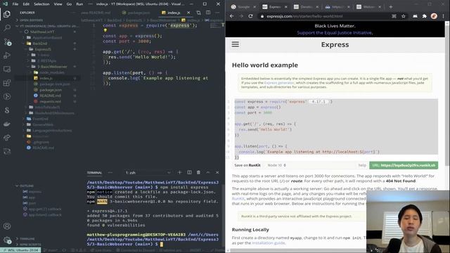Open the Remote Explorer view

[x=7, y=69]
